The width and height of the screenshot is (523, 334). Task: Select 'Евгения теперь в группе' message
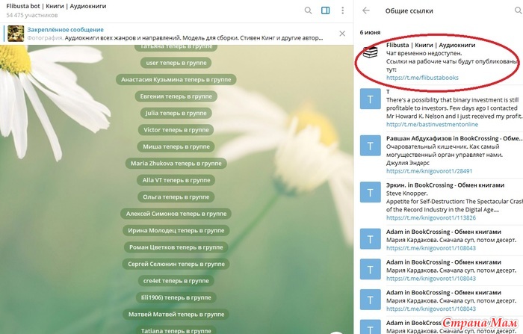point(176,96)
